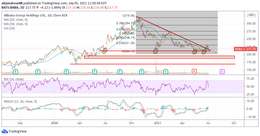Click the Fibonacci 0.236(231.36) level label
Viewport: 260px width, 136px height.
tap(126, 43)
